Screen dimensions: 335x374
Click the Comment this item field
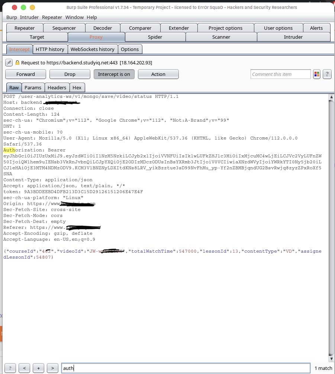(x=280, y=74)
